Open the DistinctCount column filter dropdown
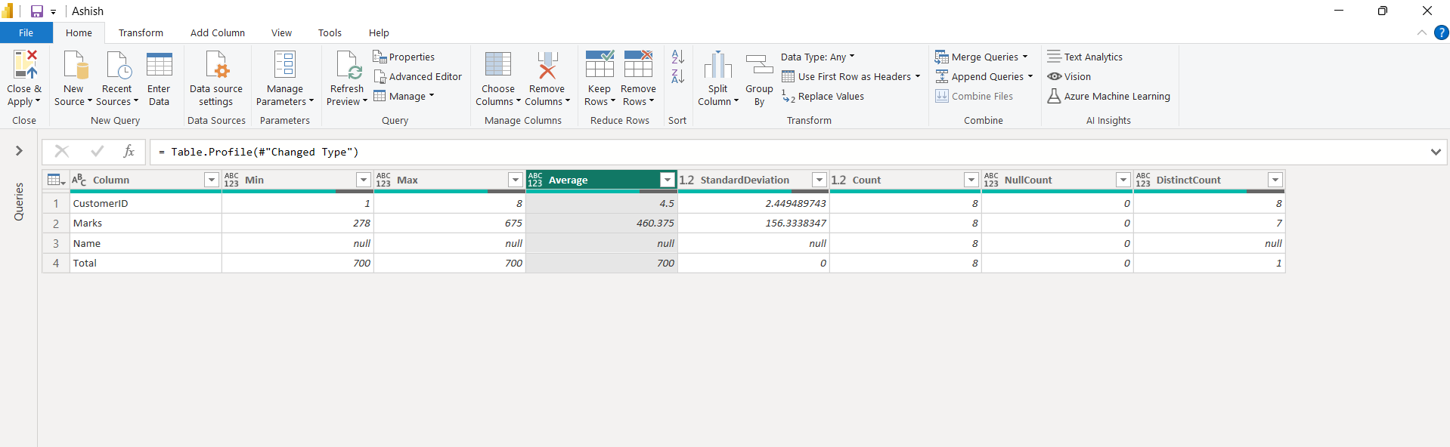The image size is (1450, 447). click(1275, 180)
